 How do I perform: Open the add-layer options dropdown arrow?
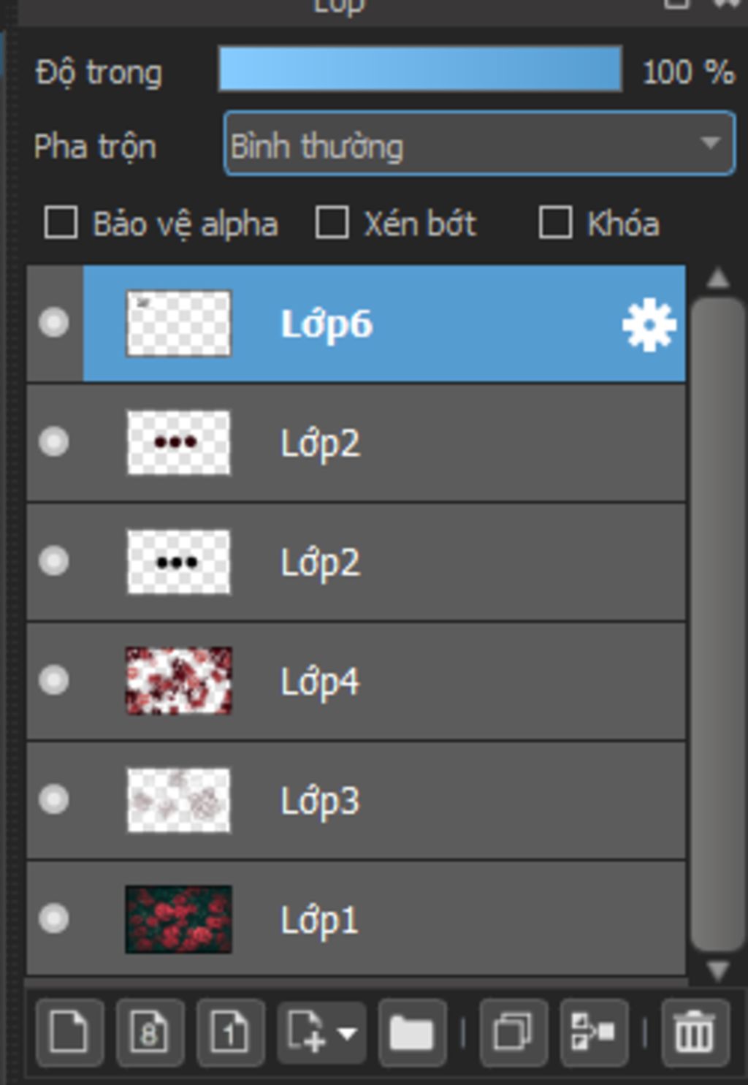click(x=348, y=1032)
